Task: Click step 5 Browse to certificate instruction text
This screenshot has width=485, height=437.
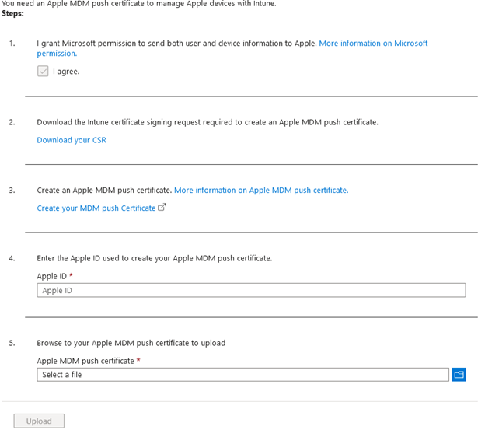Action: [x=131, y=343]
